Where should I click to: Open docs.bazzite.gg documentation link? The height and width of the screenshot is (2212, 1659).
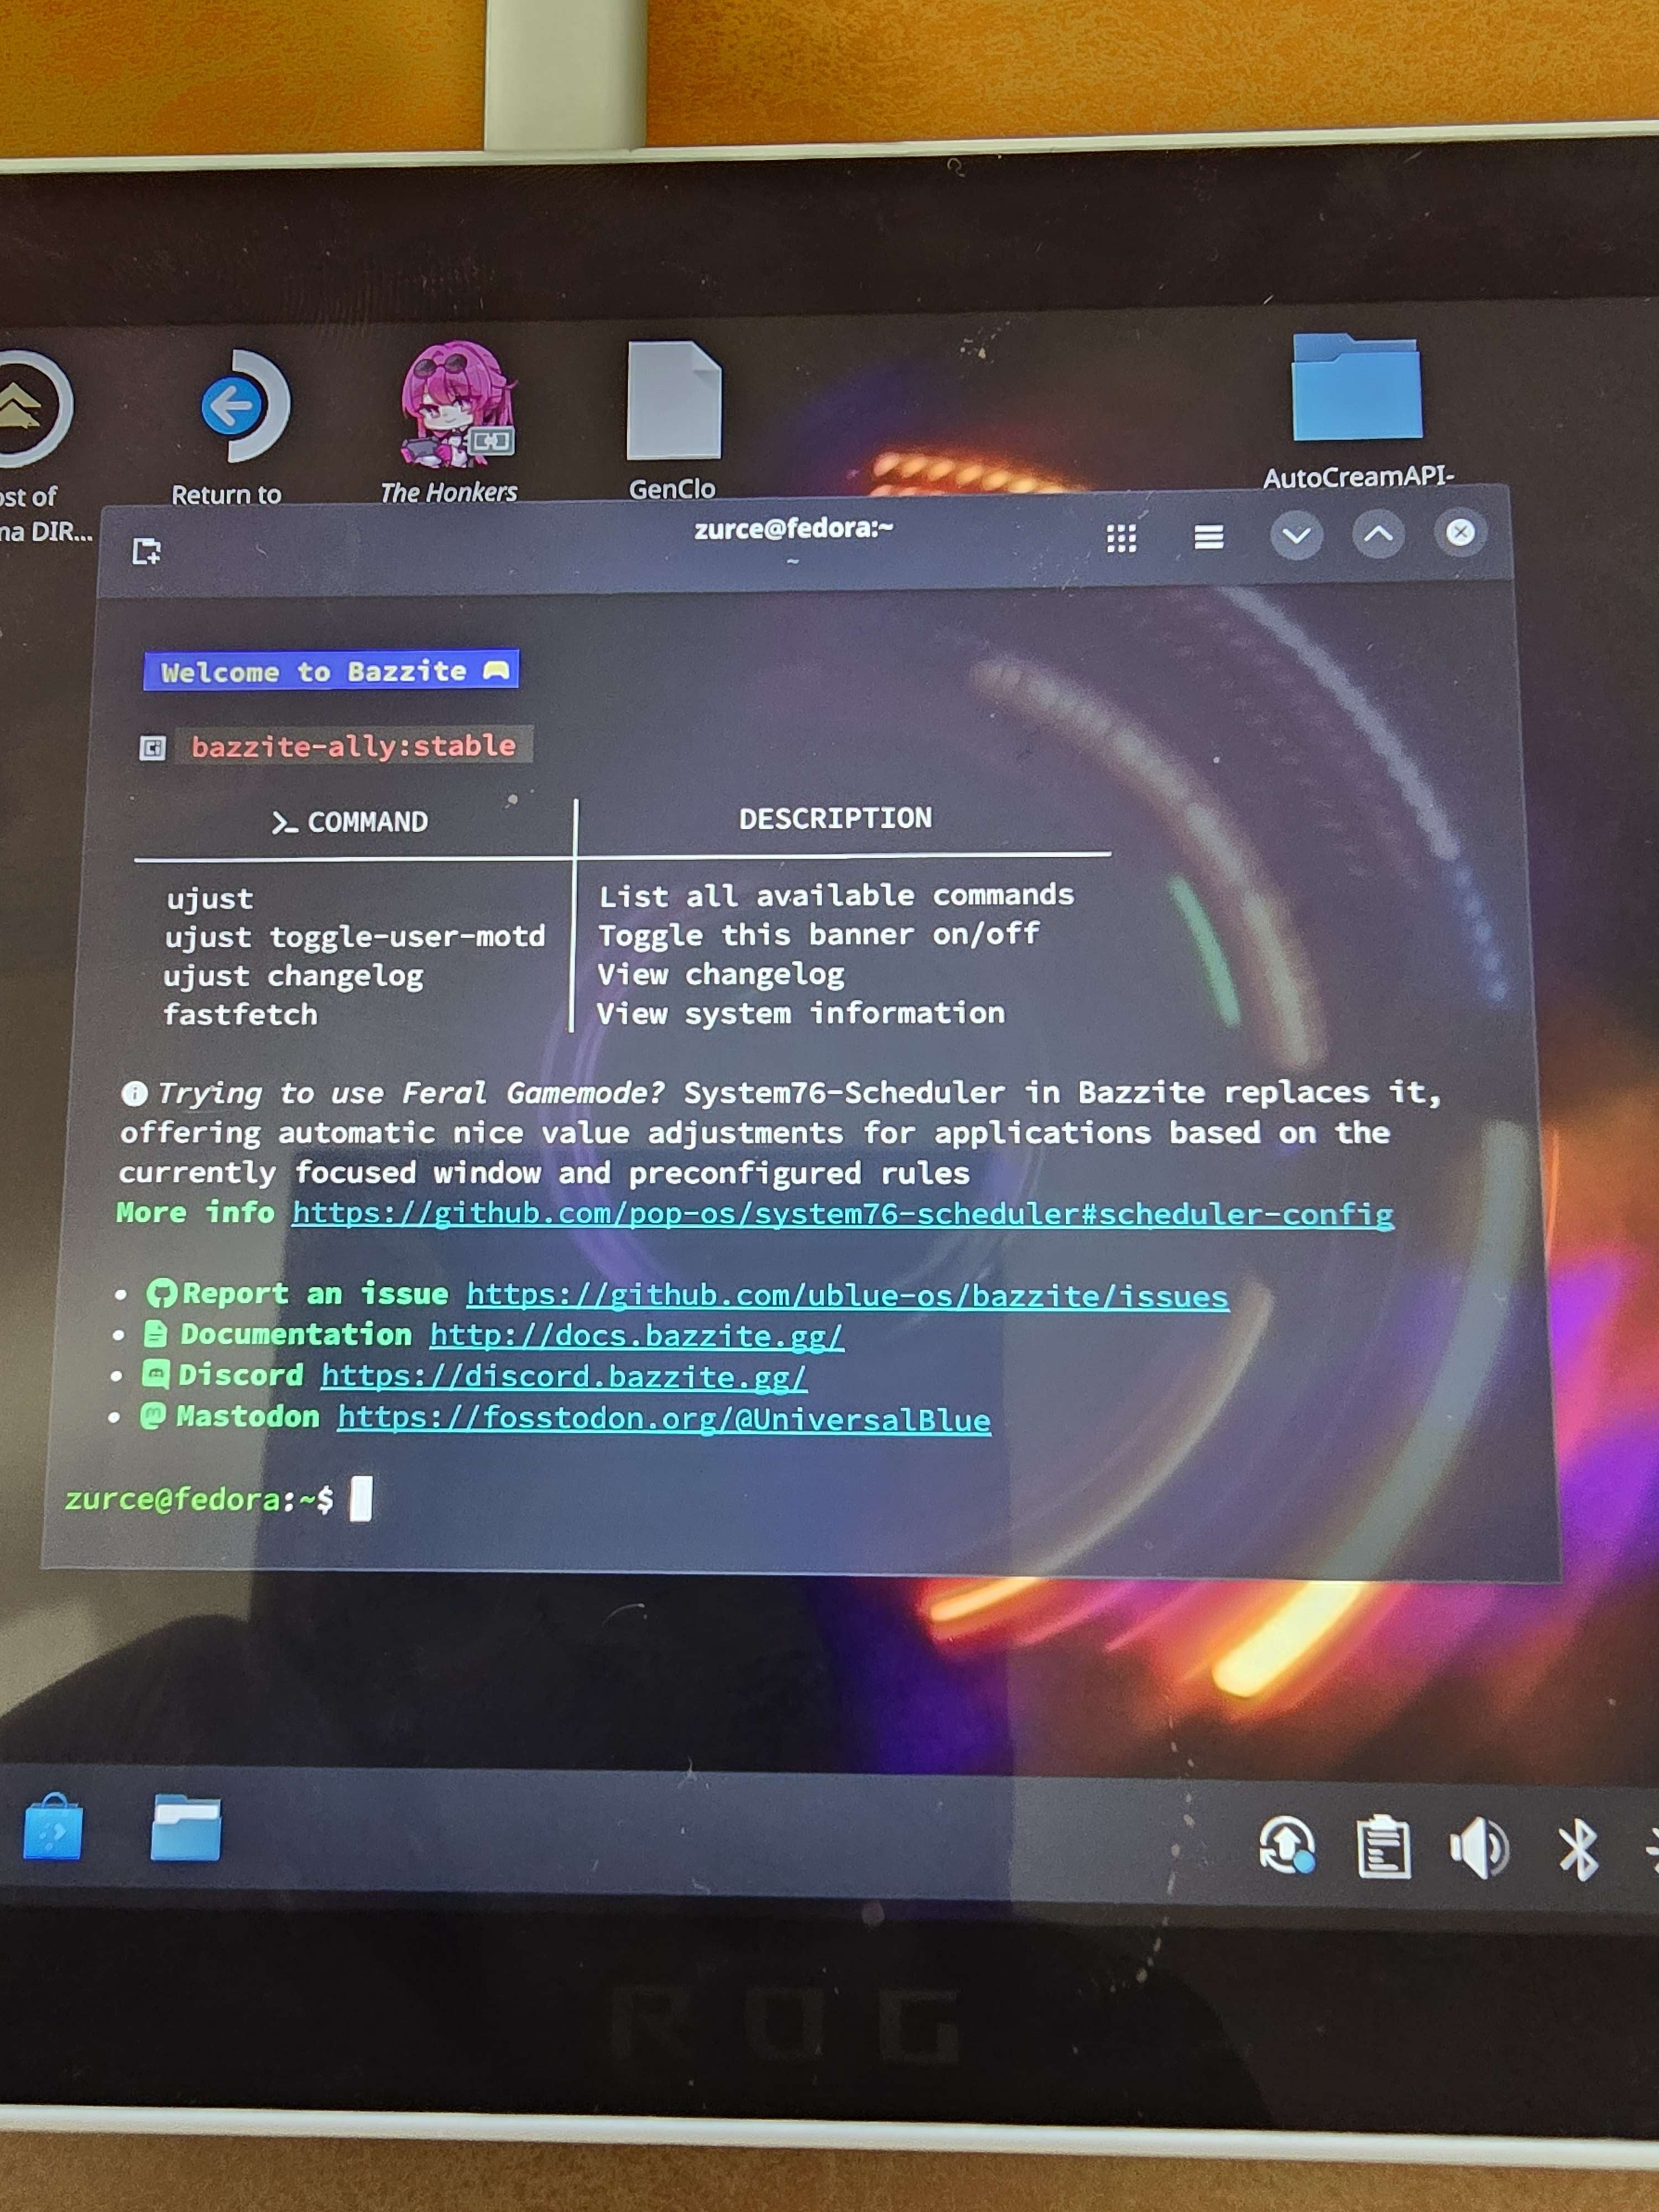636,1336
